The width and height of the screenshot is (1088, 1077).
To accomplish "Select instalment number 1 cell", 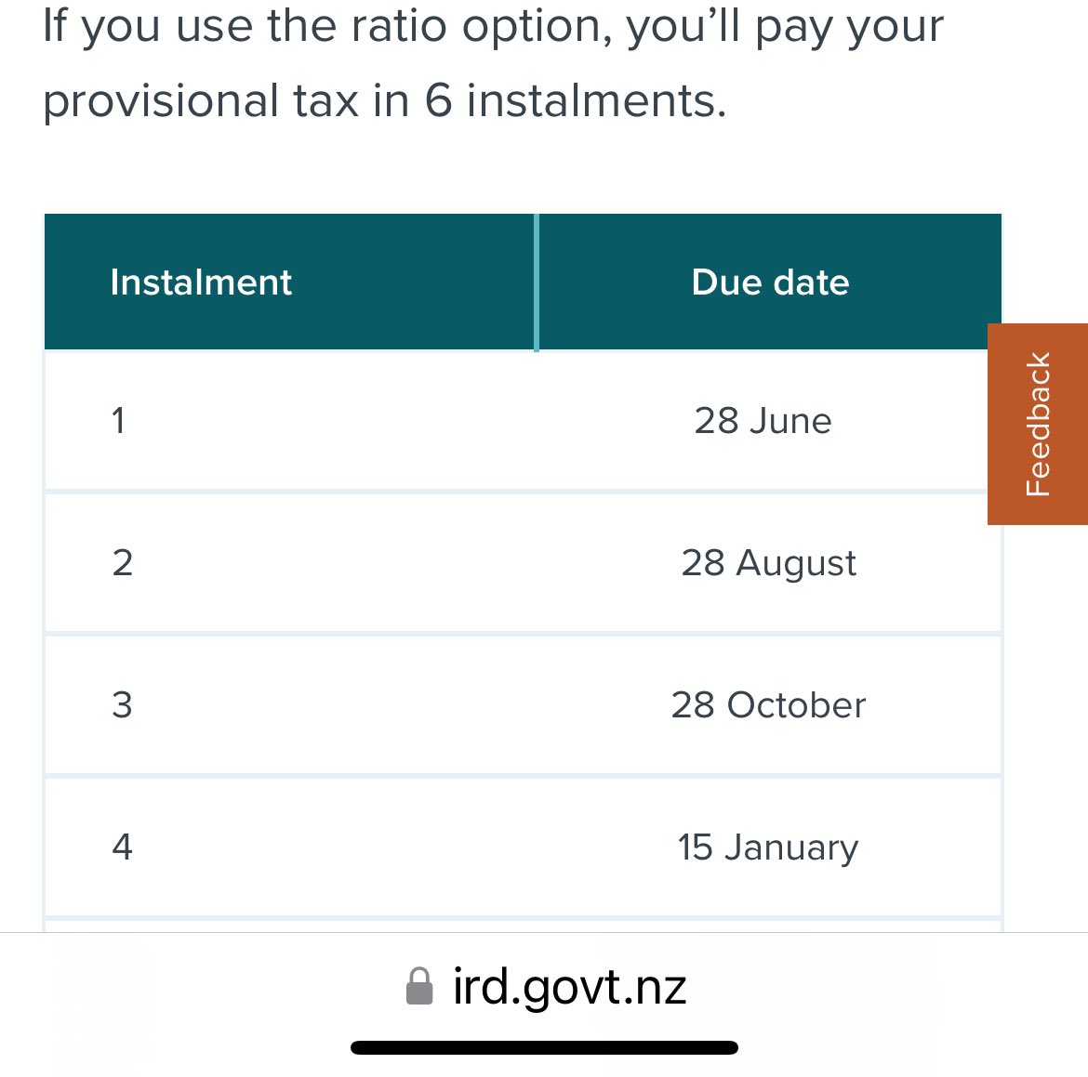I will point(119,421).
